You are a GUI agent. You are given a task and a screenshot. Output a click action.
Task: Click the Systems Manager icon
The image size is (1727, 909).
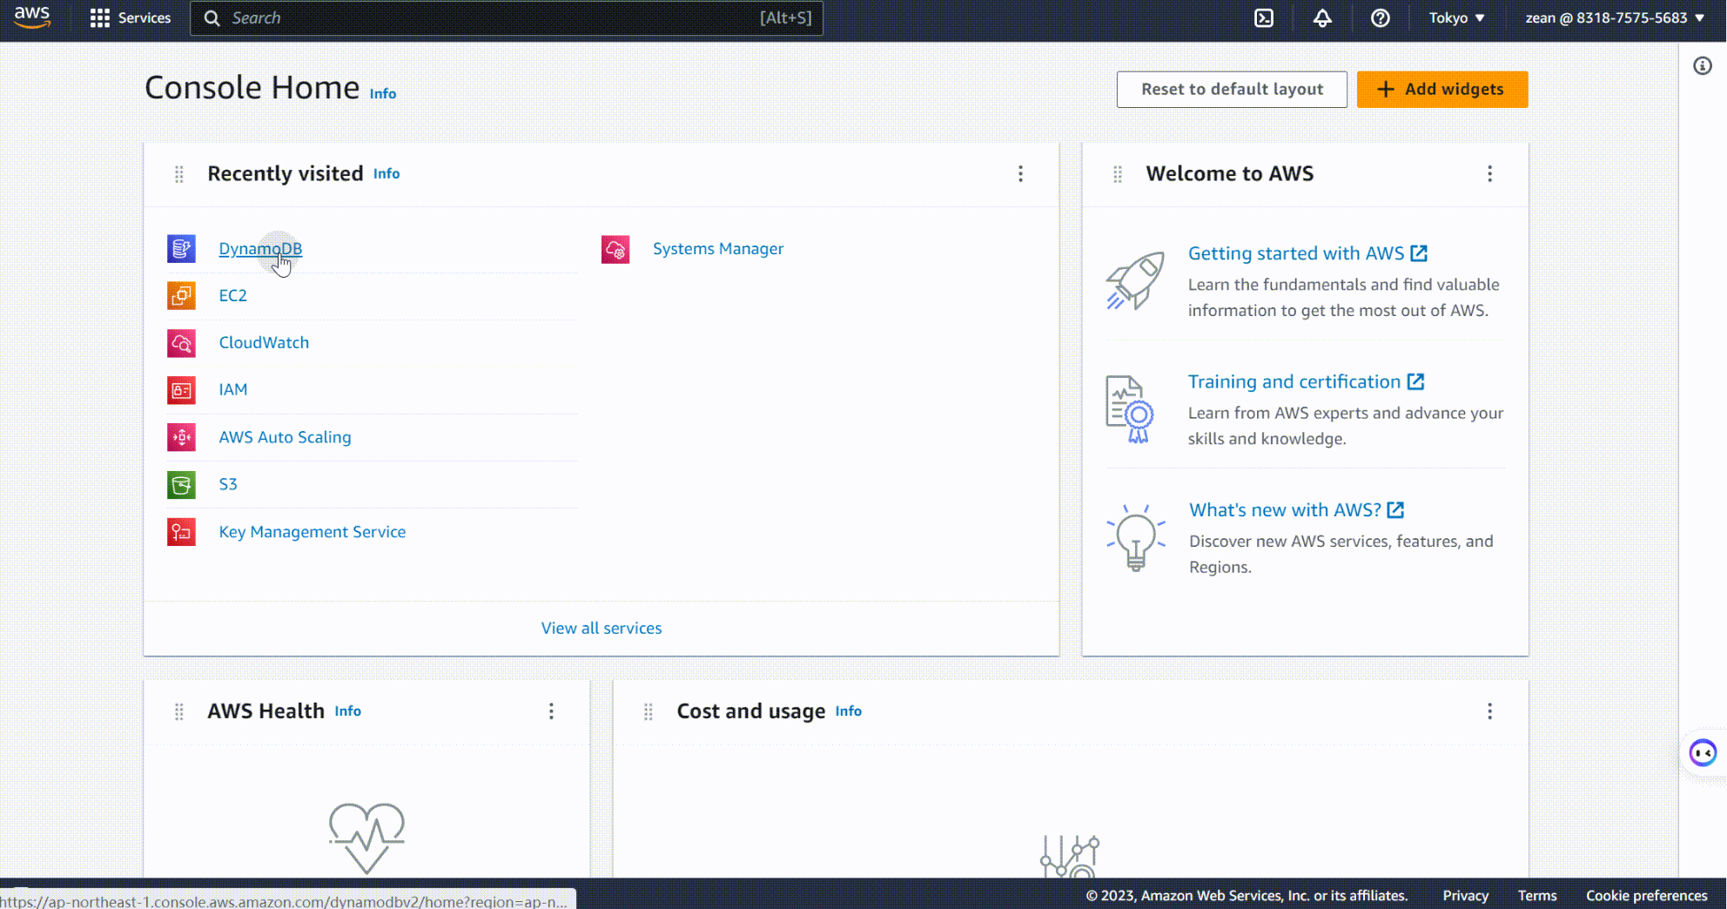[x=615, y=249]
